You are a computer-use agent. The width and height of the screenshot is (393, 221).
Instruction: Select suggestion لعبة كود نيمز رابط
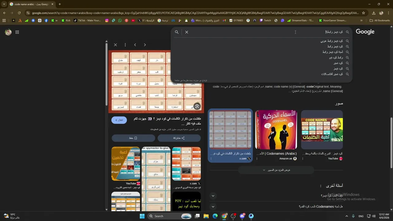click(262, 52)
